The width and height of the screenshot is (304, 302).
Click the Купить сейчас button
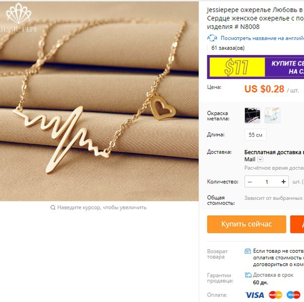coord(247,224)
